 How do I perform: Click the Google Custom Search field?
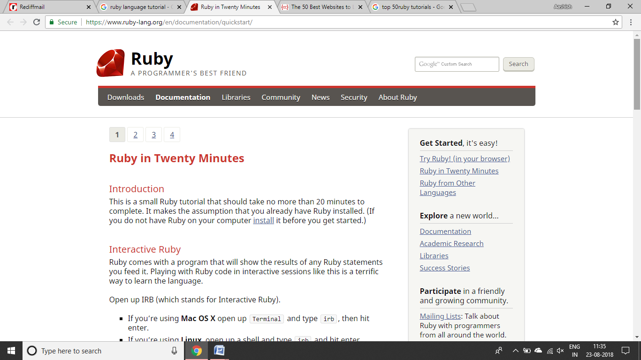(x=457, y=64)
